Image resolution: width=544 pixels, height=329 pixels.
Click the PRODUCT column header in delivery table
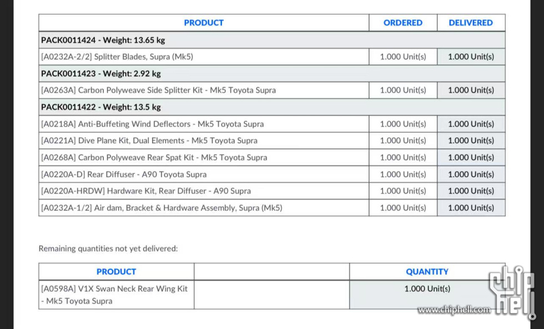(204, 23)
